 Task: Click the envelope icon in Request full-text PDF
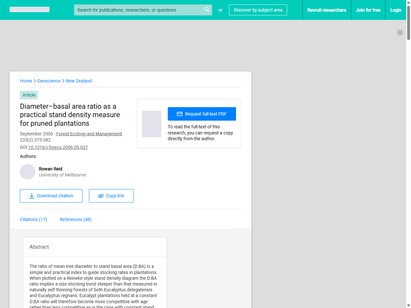(x=179, y=114)
